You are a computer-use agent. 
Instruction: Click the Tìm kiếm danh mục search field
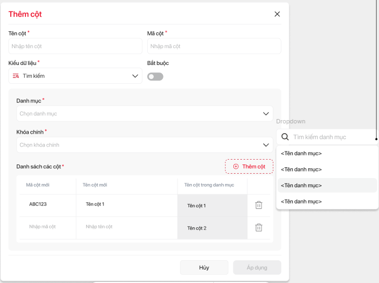pos(330,137)
